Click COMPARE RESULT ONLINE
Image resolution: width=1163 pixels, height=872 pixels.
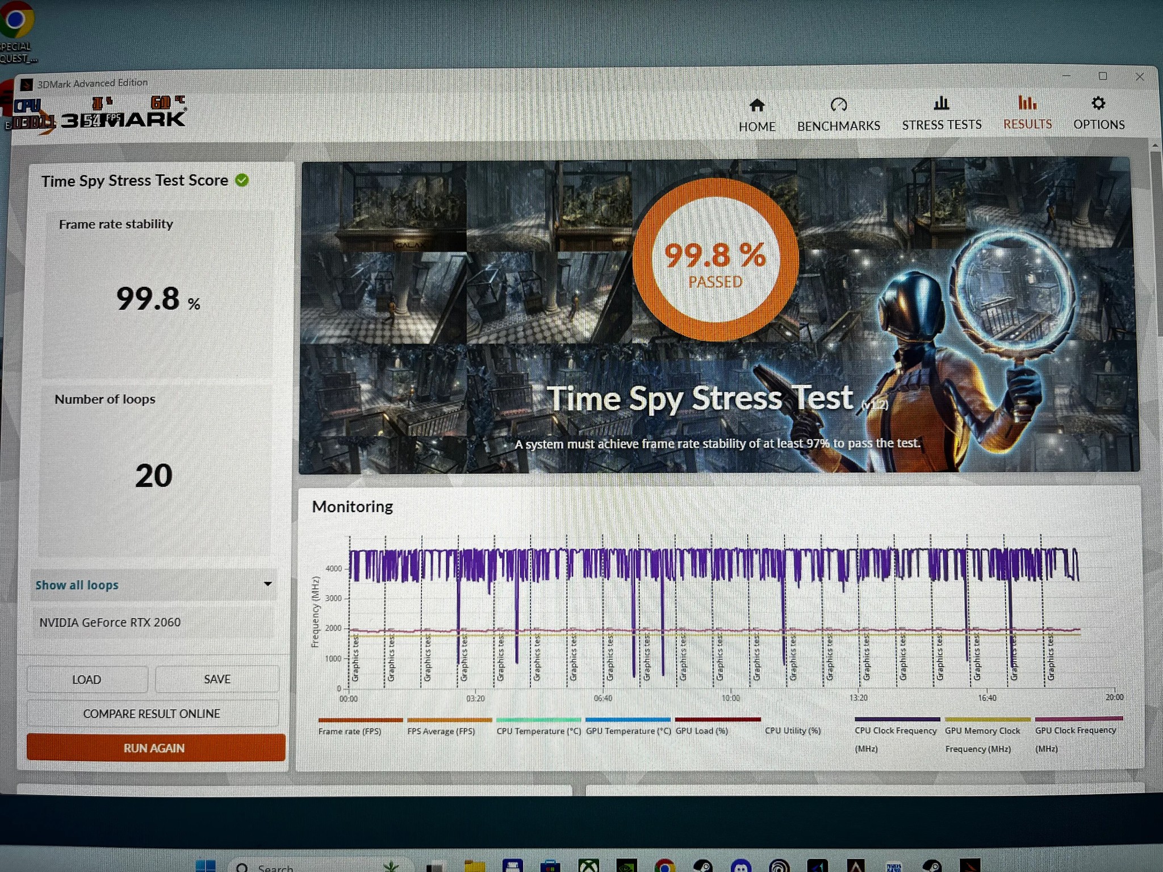click(152, 714)
